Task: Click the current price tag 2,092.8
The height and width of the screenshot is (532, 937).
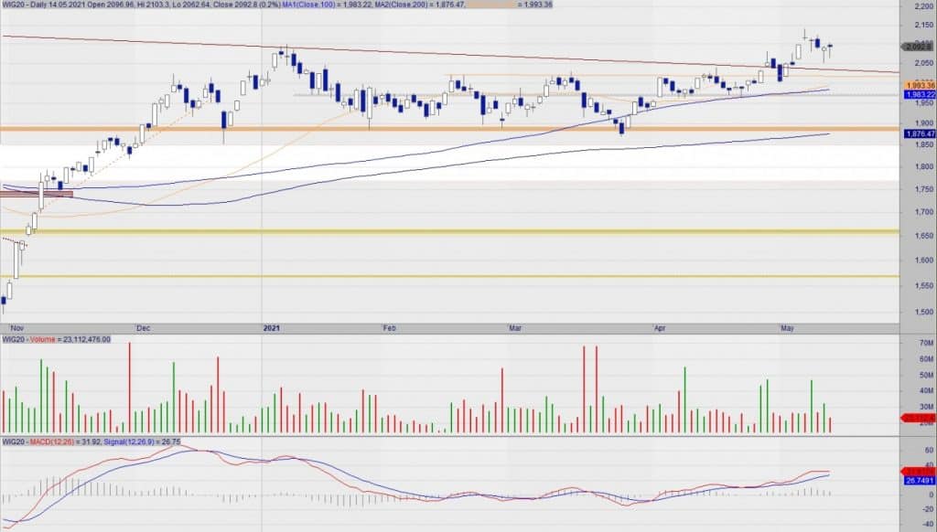Action: pos(918,47)
